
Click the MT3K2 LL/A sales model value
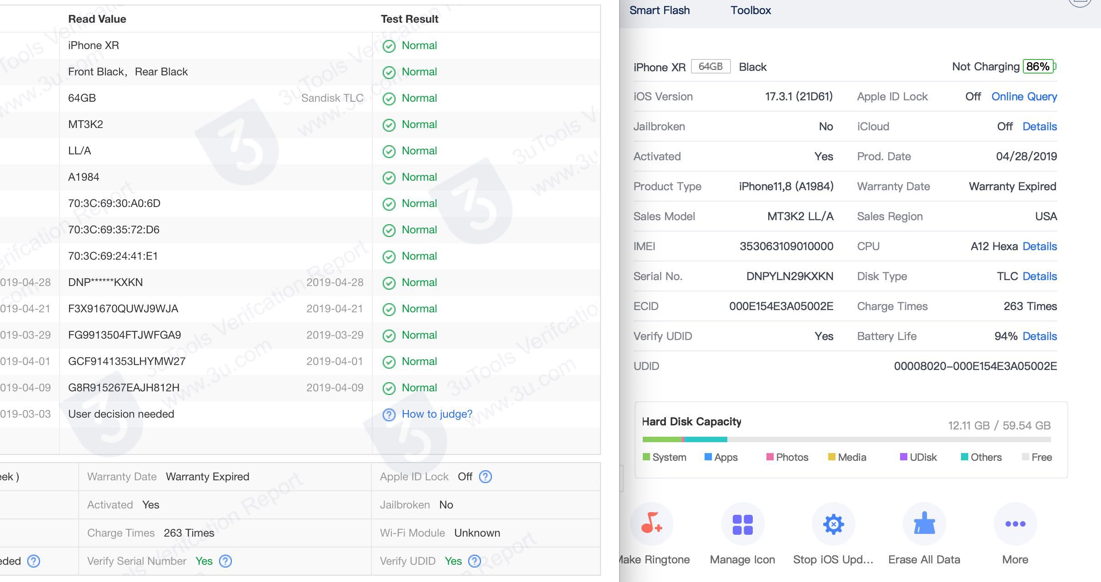point(800,217)
